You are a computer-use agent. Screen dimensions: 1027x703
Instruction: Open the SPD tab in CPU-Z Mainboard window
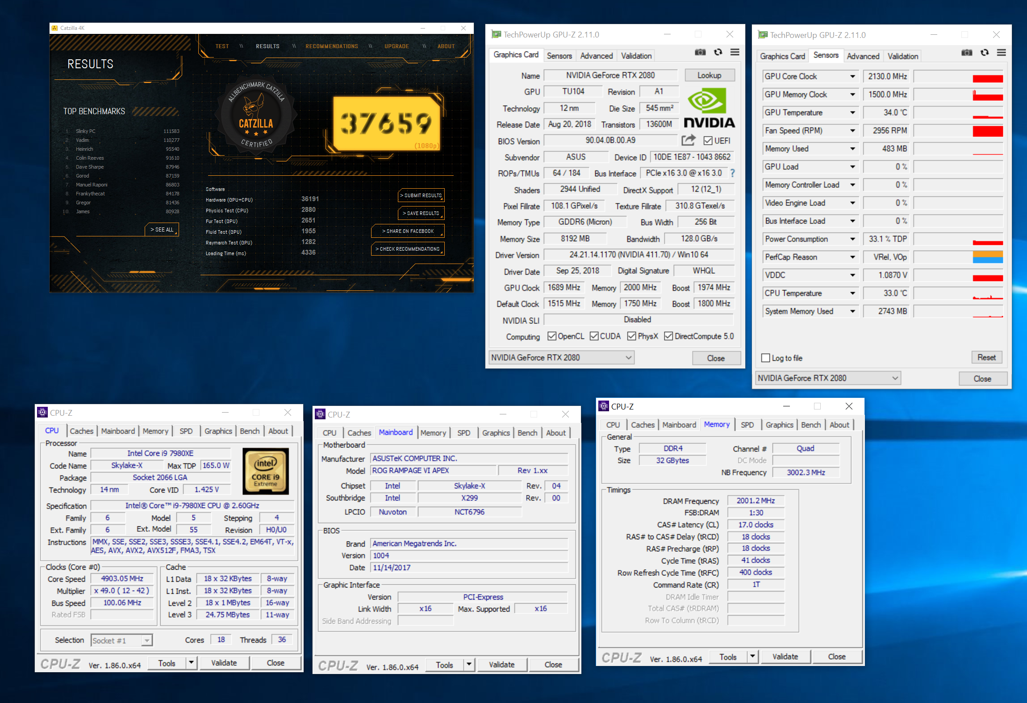[x=464, y=433]
